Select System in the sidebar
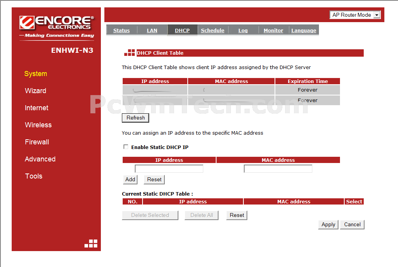This screenshot has height=267, width=398. [x=35, y=74]
